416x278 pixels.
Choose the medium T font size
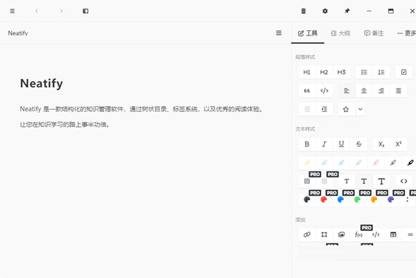(364, 181)
